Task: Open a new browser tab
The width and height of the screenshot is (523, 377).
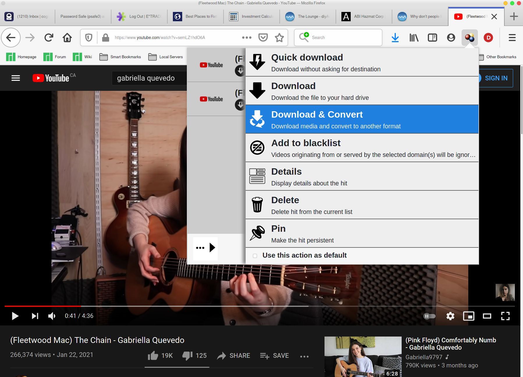Action: pos(514,16)
